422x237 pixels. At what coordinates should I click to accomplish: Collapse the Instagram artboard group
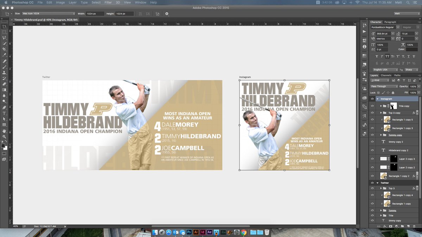point(377,99)
